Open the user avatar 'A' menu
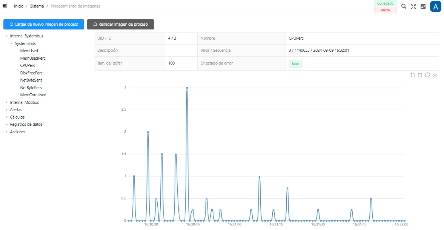This screenshot has width=444, height=230. (x=436, y=6)
